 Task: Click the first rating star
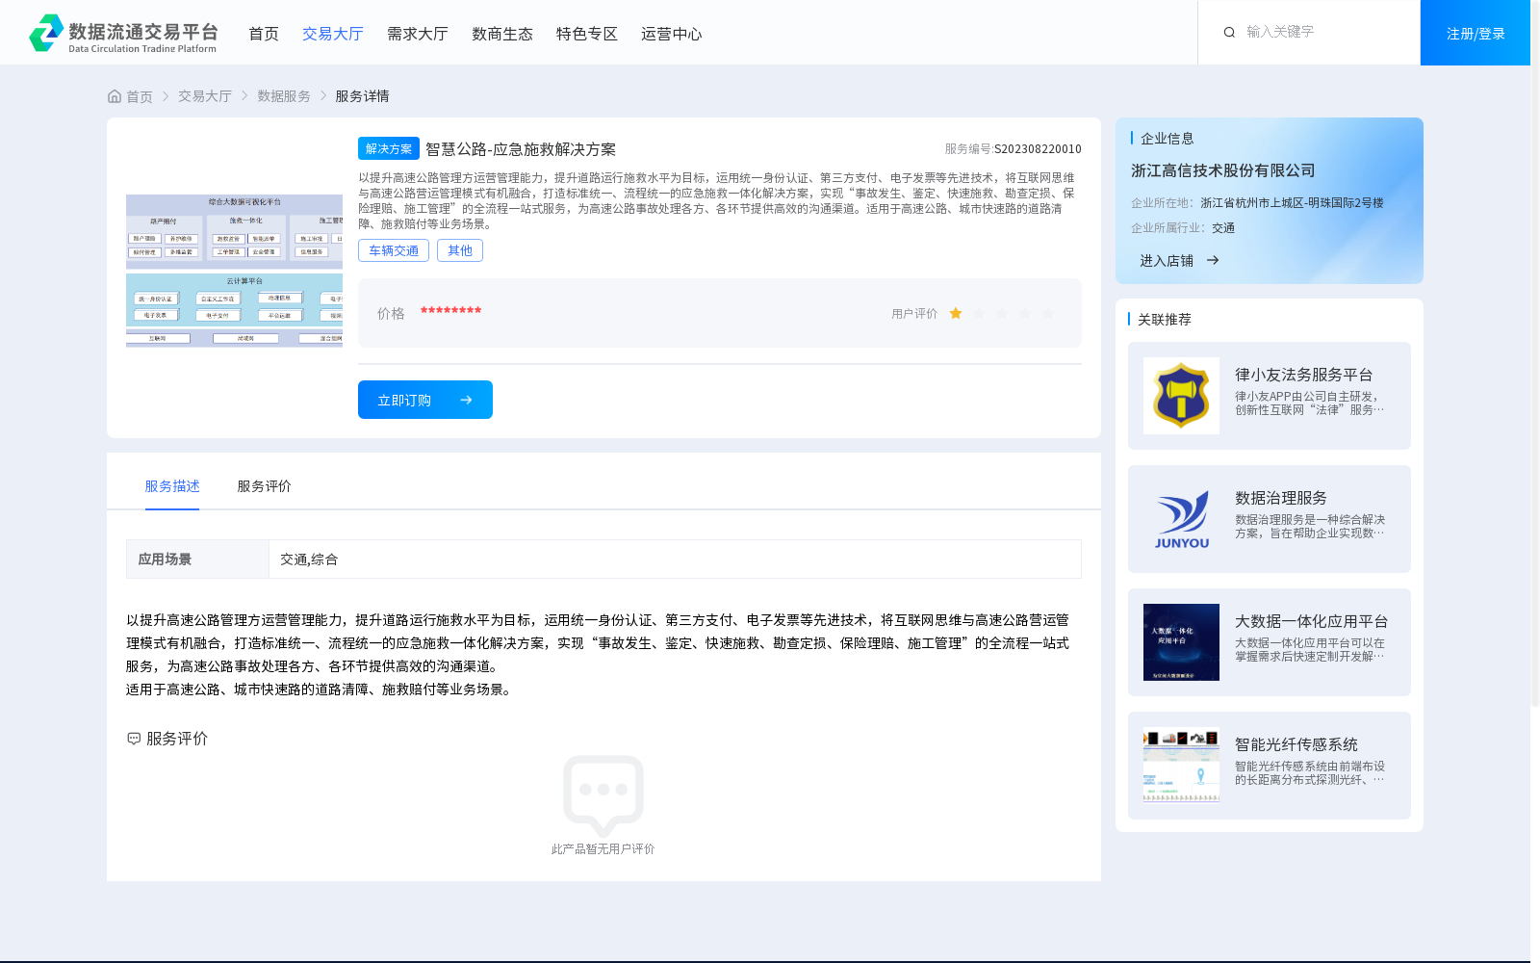tap(956, 313)
